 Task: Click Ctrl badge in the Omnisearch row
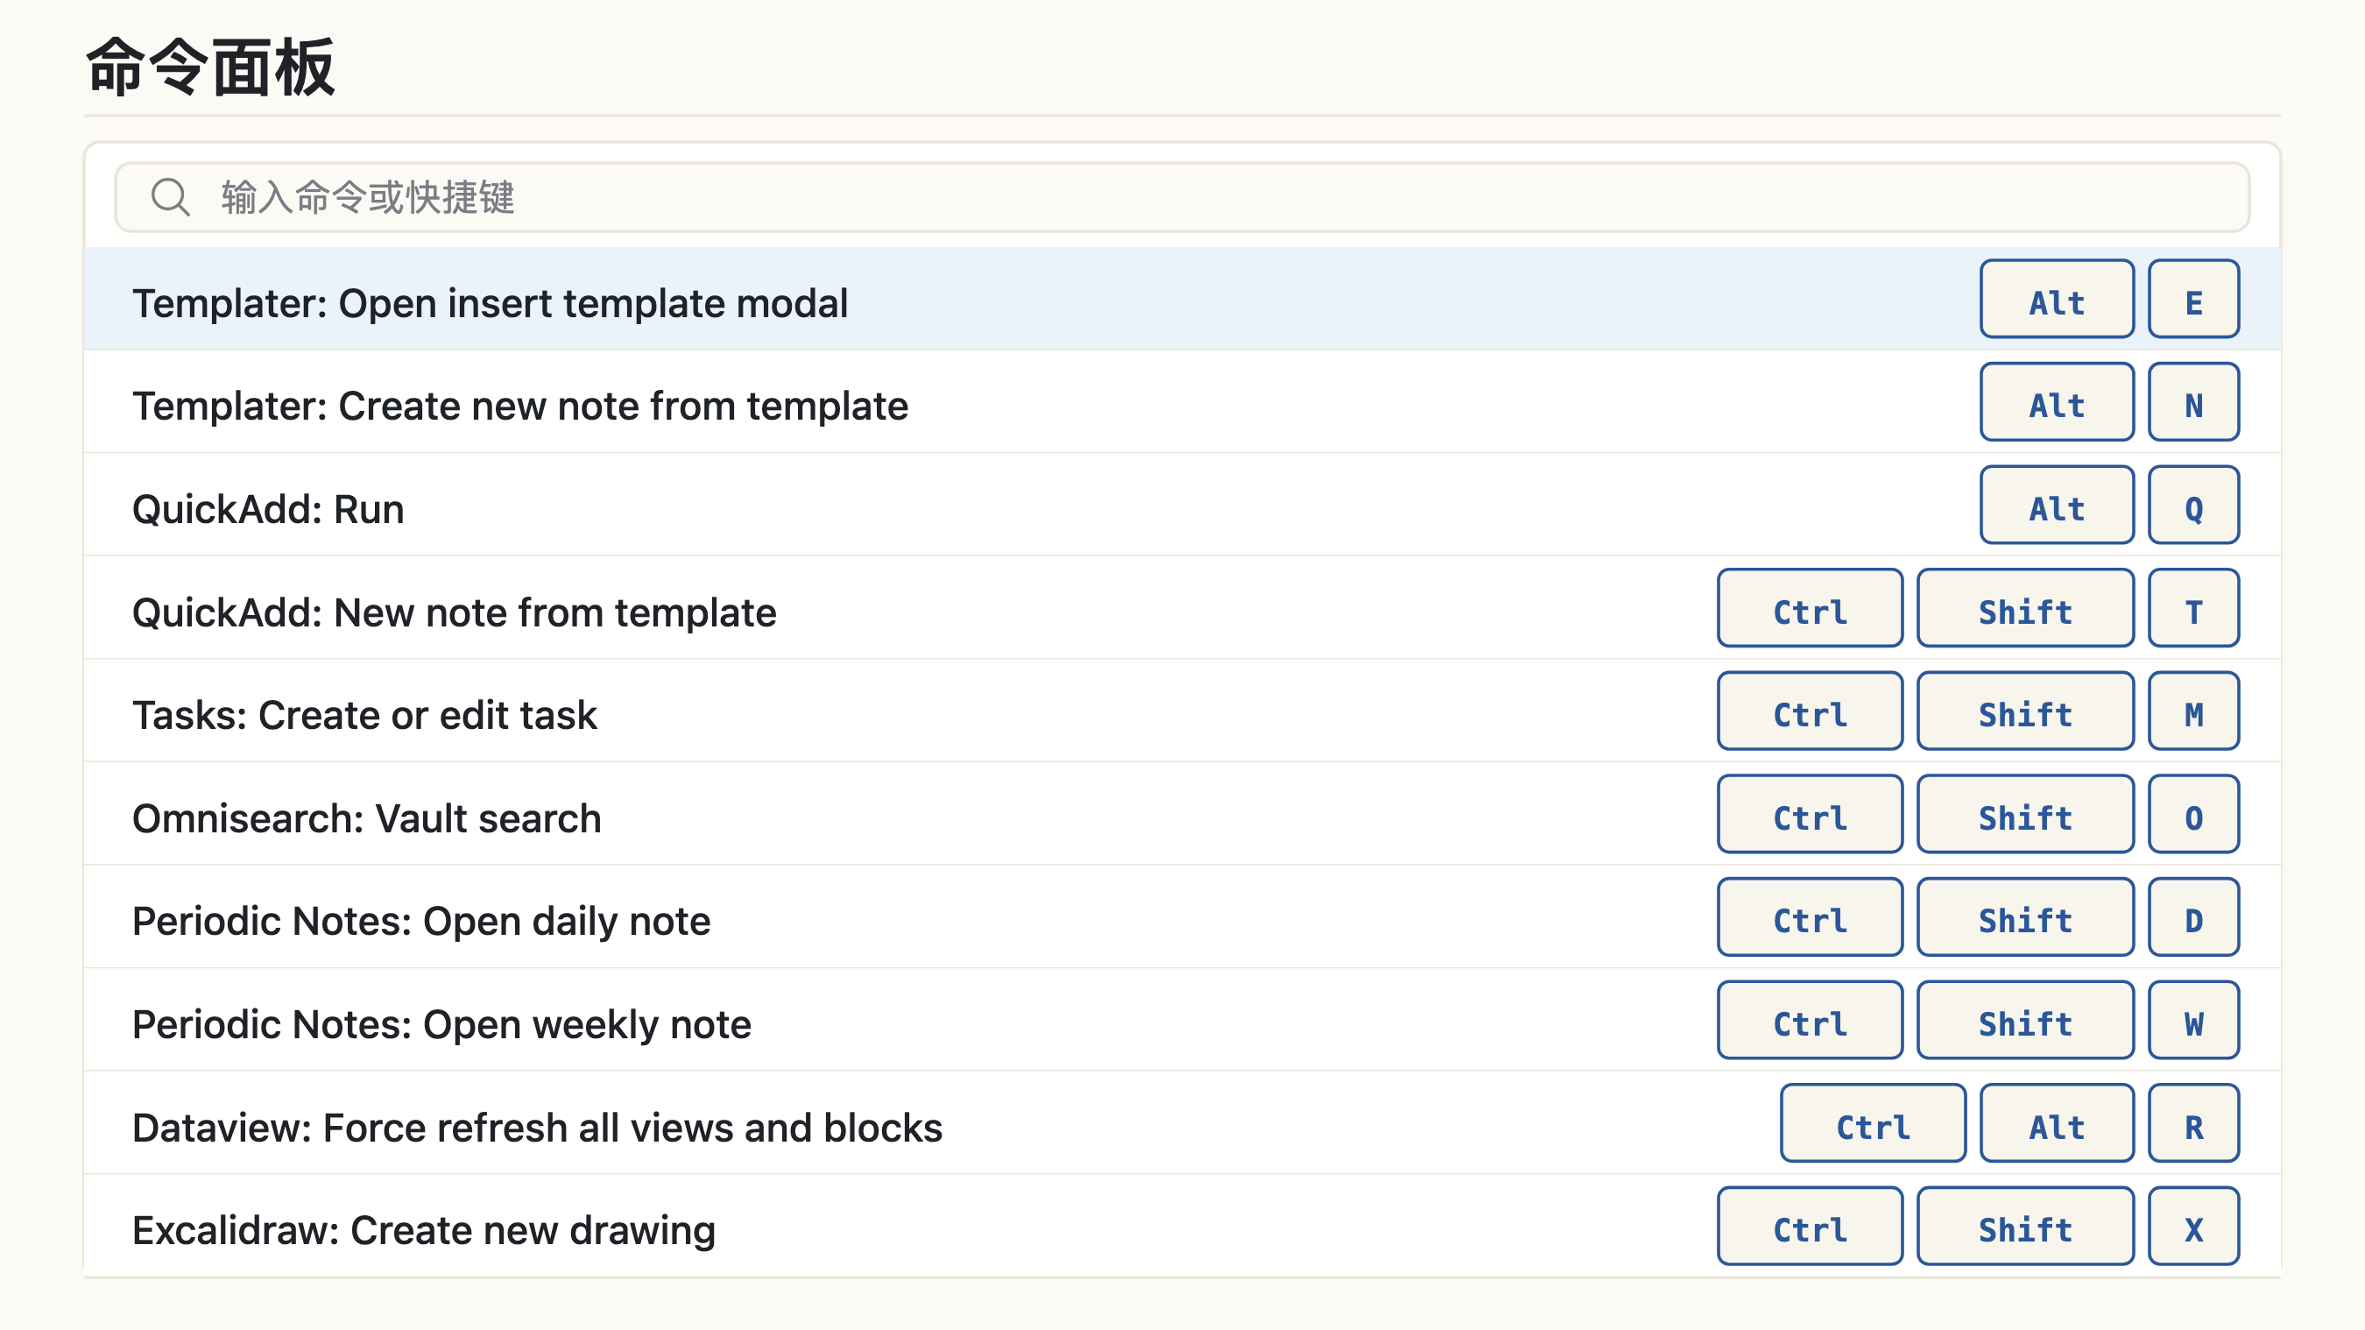(1810, 813)
